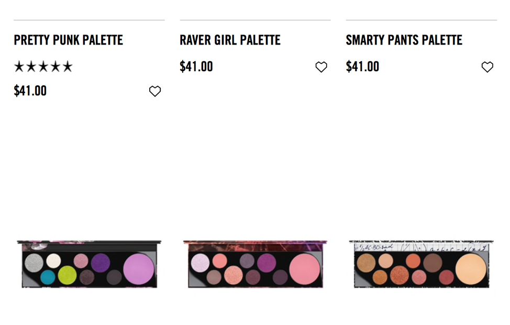This screenshot has width=510, height=325.
Task: Select the Raver Girl Palette product image
Action: coord(255,264)
